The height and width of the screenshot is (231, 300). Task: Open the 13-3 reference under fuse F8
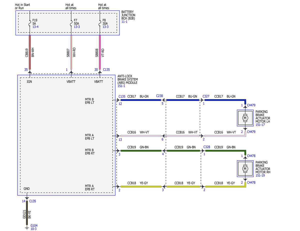[x=106, y=27]
